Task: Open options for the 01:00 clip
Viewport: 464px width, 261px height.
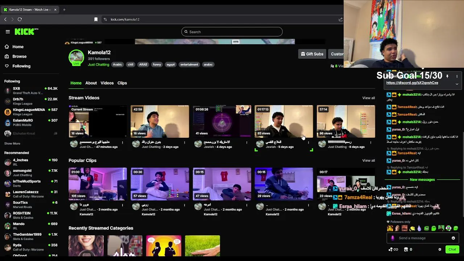Action: (123, 205)
